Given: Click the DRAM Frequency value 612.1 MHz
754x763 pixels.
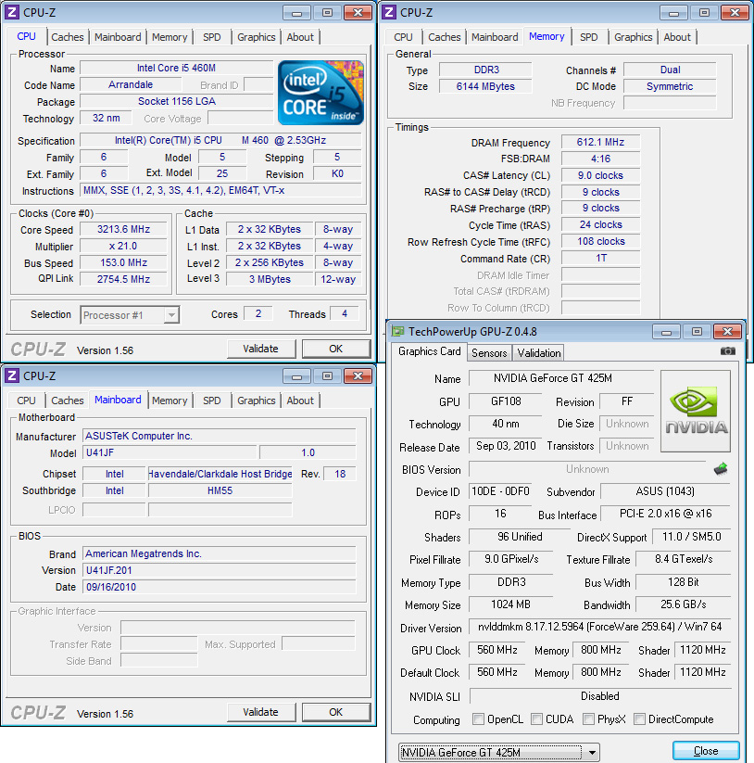Looking at the screenshot, I should point(601,142).
